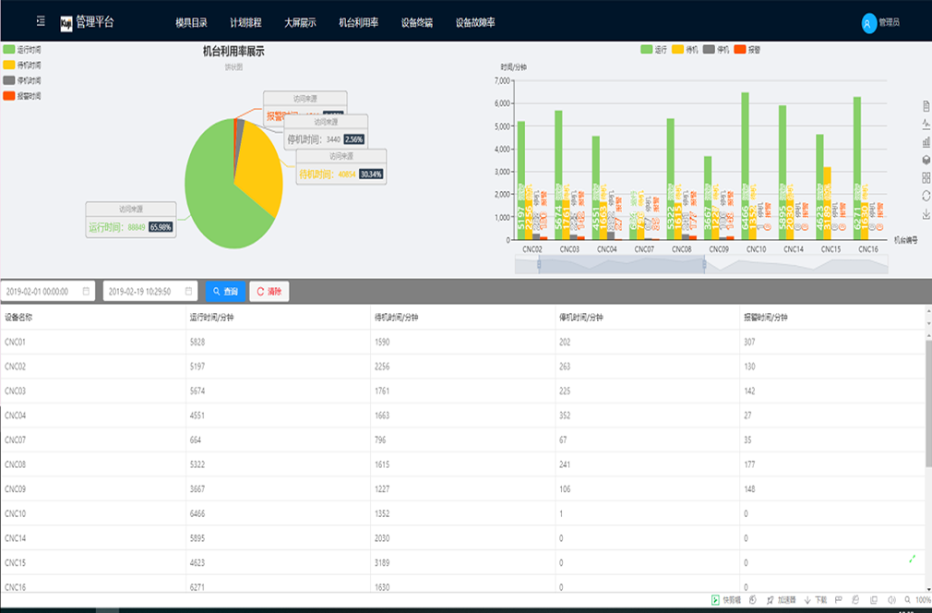Open the 加速器 accelerator in status bar
This screenshot has height=613, width=932.
(781, 600)
